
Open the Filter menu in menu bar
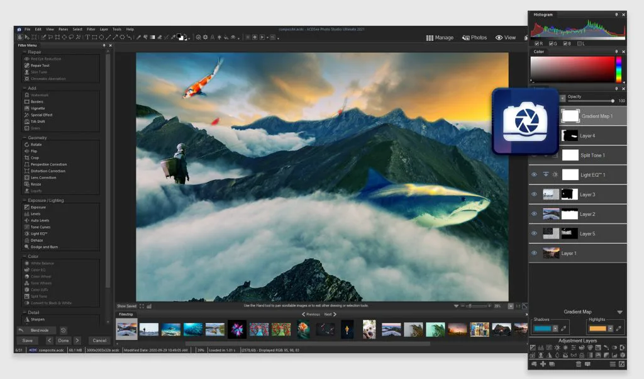pos(91,29)
